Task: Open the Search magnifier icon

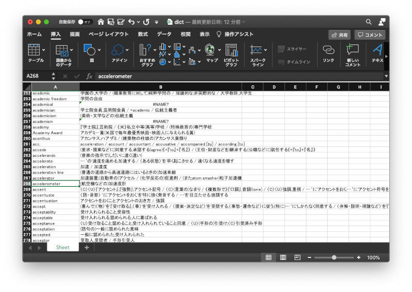Action: pos(369,22)
